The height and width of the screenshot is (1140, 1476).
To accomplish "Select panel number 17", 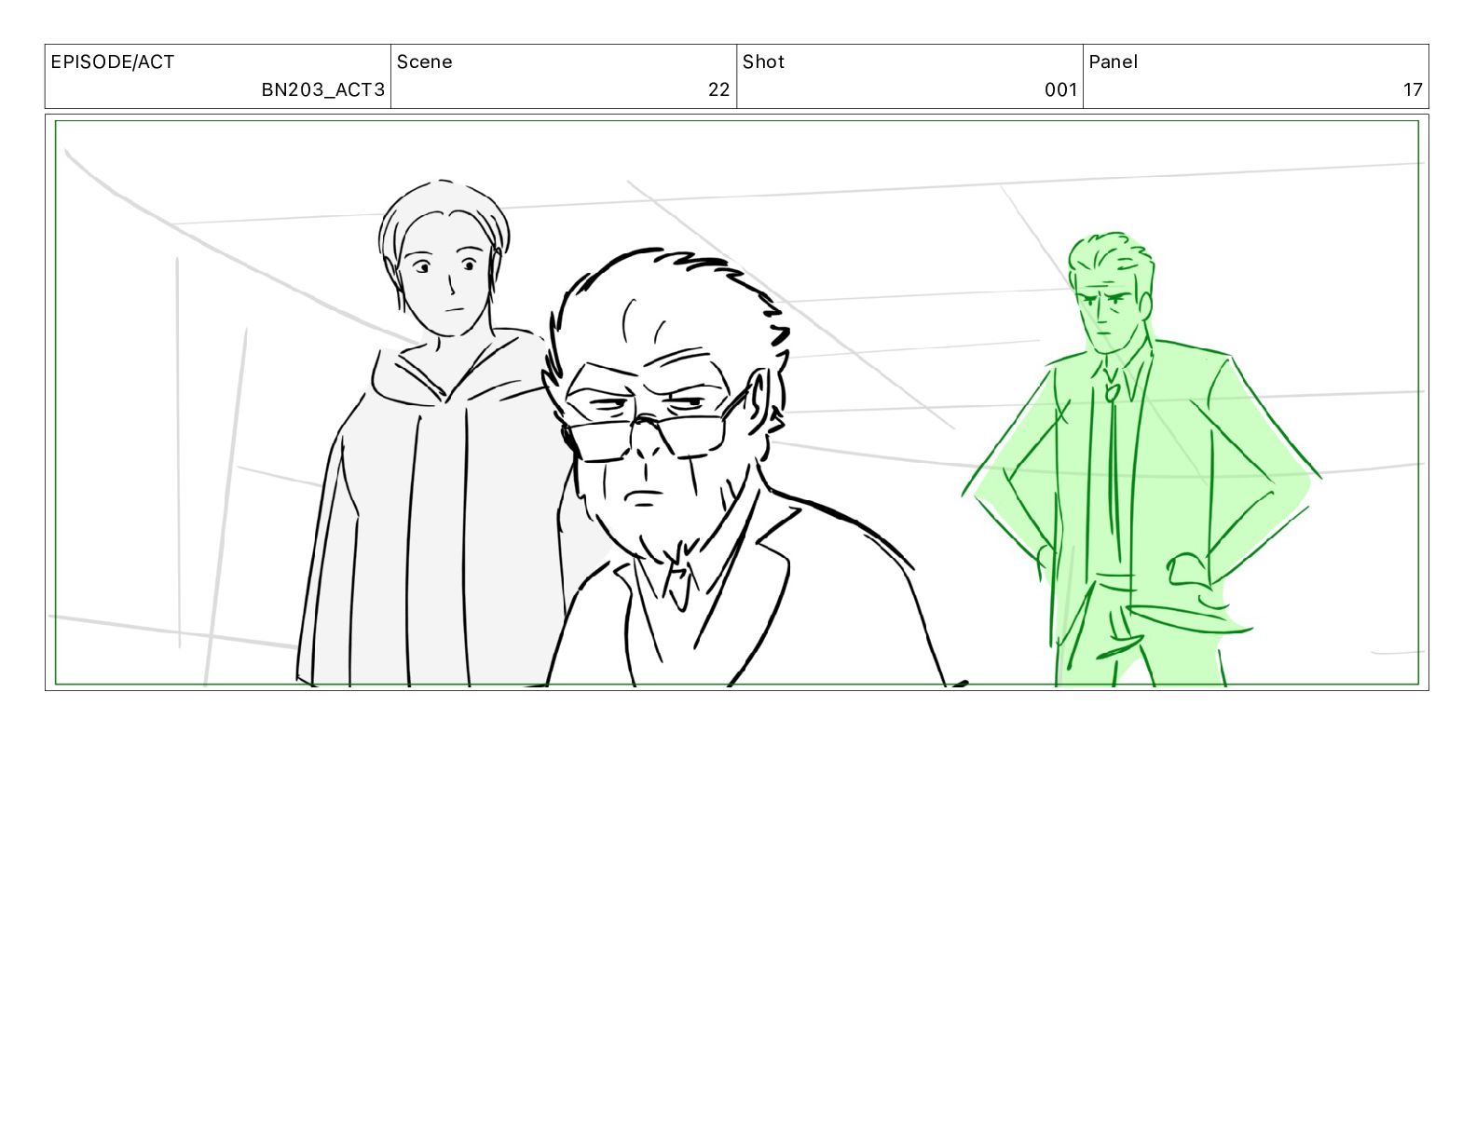I will (1413, 90).
